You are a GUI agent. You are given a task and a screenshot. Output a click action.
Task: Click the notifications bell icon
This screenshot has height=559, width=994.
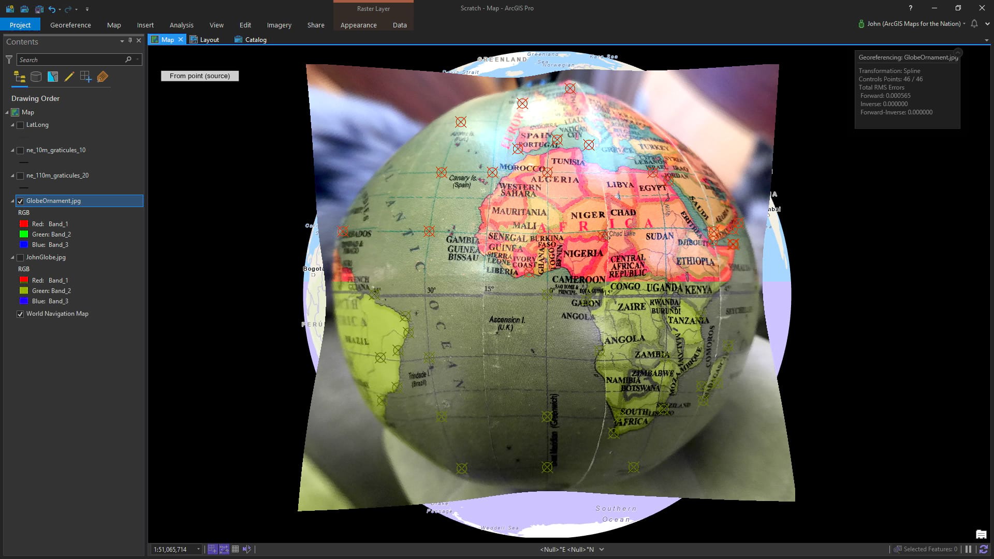tap(974, 24)
